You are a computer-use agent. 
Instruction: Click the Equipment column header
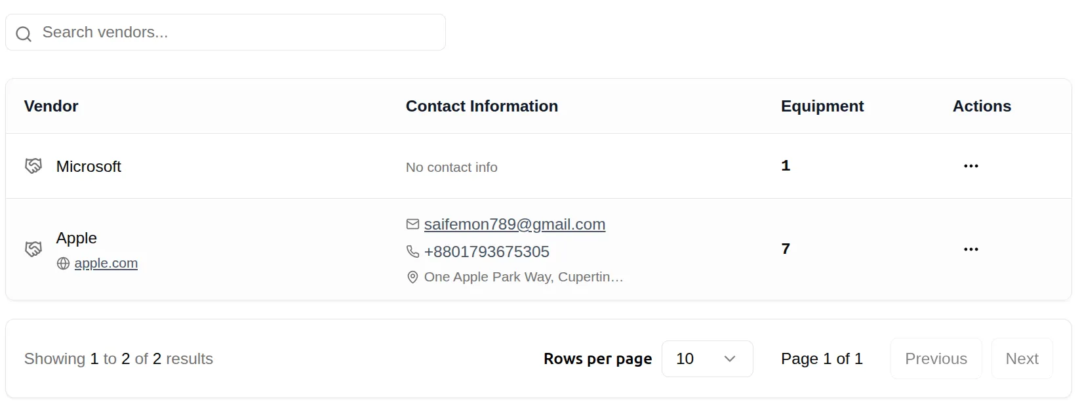(822, 106)
